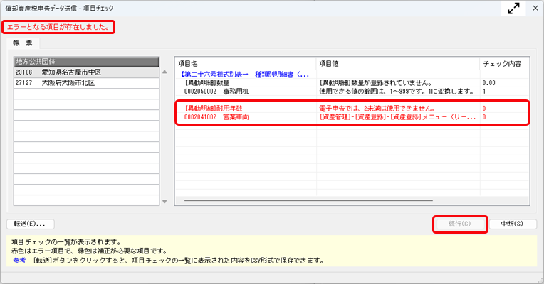Image resolution: width=544 pixels, height=284 pixels.
Task: Close the item check dialog window
Action: pos(533,9)
